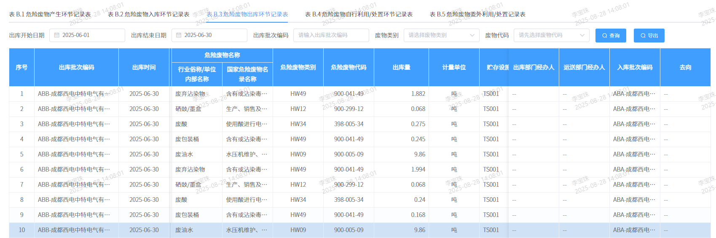Open 表 B.5 危险废物委外利用/处置记录表 tab
716x238 pixels.
(477, 14)
